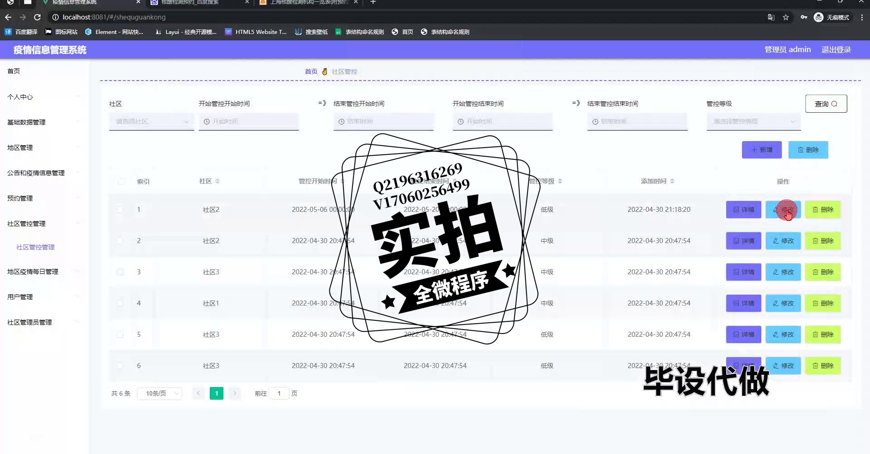870x454 pixels.
Task: Click 开始管控开始时间 date field
Action: [249, 121]
